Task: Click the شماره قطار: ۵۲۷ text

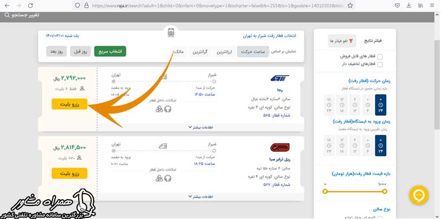Action: (277, 185)
